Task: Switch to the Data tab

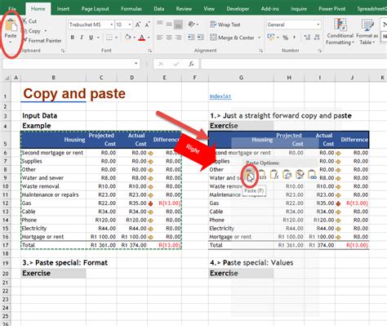Action: [x=158, y=9]
